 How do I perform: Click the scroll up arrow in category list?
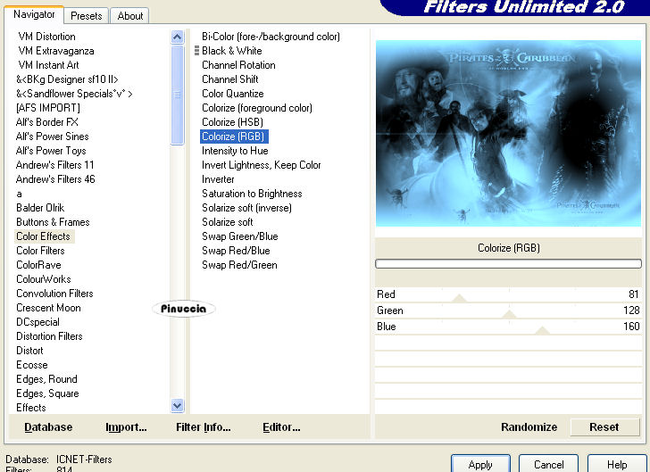pos(177,37)
